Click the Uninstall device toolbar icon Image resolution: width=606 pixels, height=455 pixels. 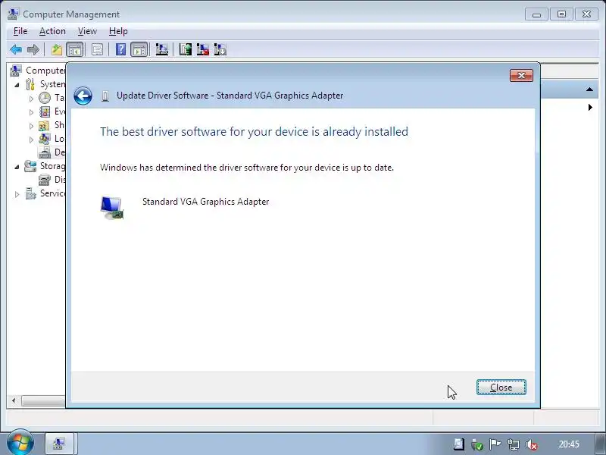click(202, 49)
